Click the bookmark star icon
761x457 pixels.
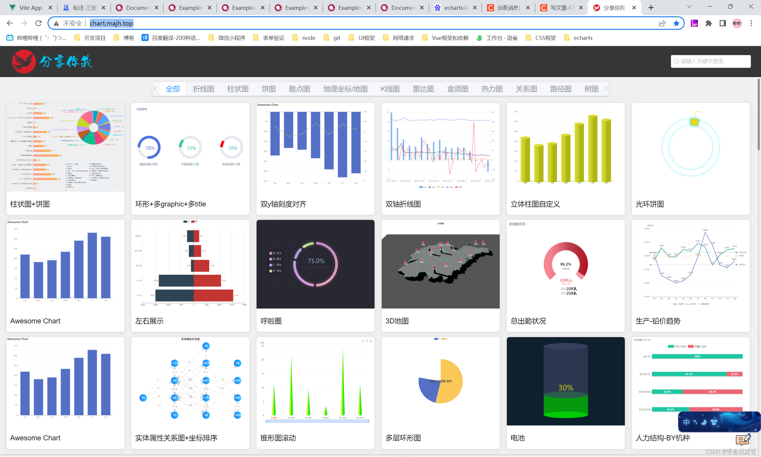(676, 23)
